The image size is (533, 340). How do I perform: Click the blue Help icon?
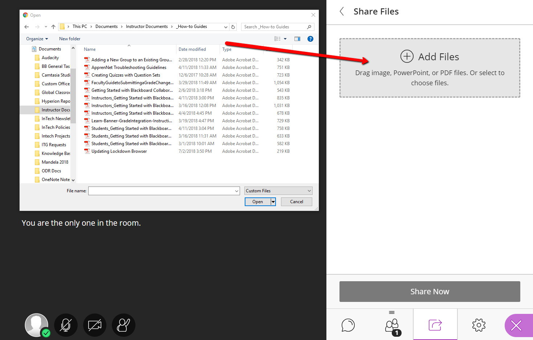310,39
